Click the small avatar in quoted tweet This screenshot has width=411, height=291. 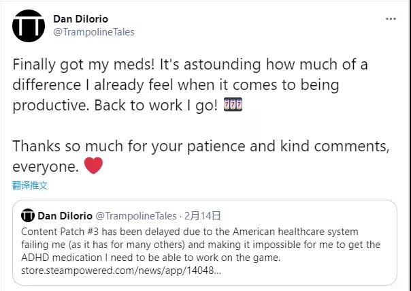28,215
